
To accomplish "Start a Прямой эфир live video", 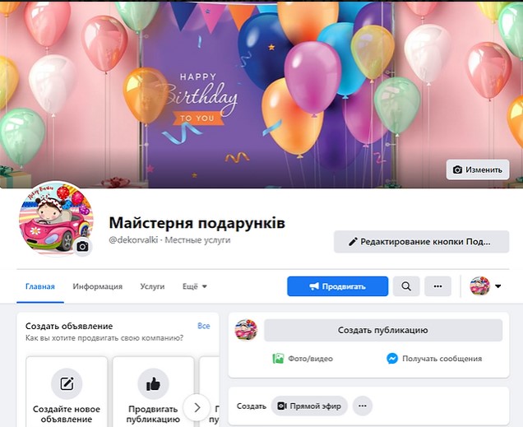I will [309, 406].
